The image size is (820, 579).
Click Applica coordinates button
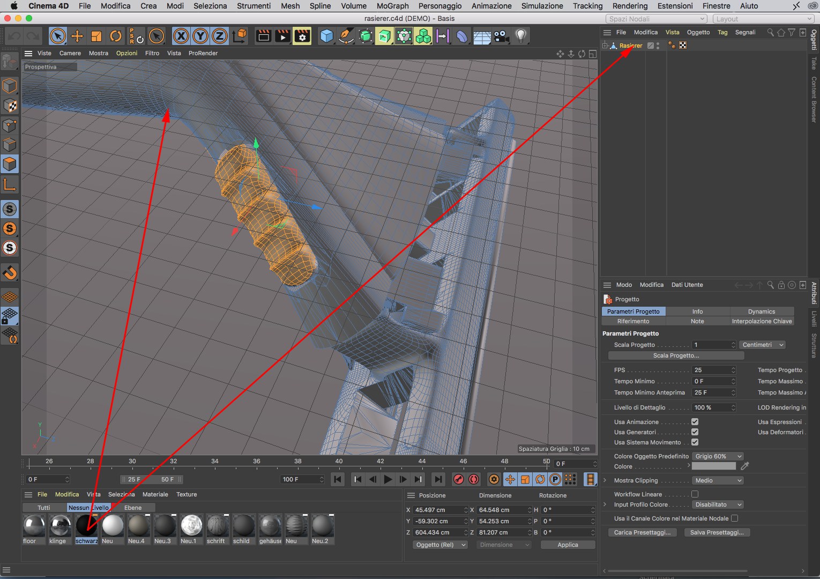click(568, 545)
